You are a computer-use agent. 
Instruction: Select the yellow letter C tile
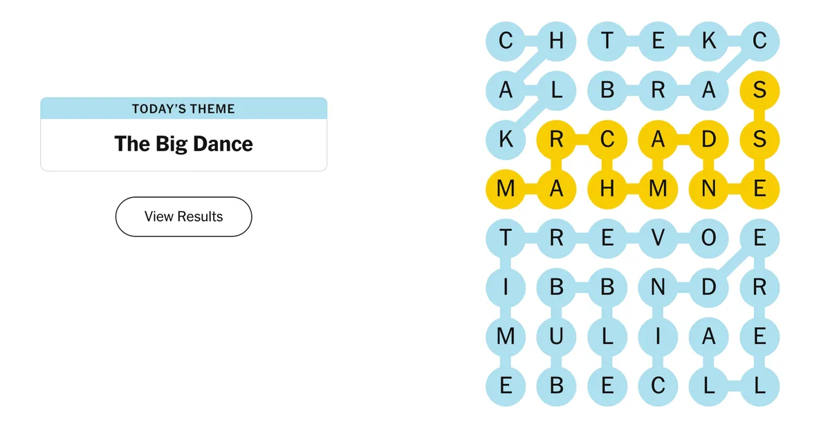607,140
